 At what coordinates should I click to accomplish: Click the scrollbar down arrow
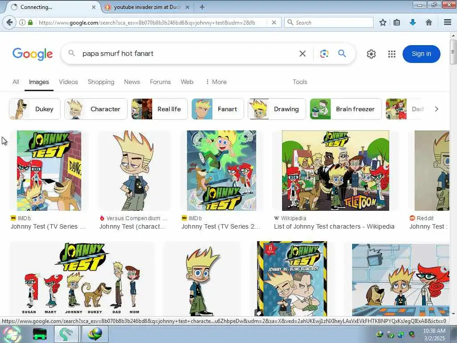click(x=453, y=314)
